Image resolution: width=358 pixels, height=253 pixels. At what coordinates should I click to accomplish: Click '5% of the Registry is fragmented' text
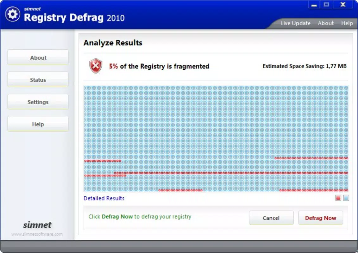pos(159,66)
